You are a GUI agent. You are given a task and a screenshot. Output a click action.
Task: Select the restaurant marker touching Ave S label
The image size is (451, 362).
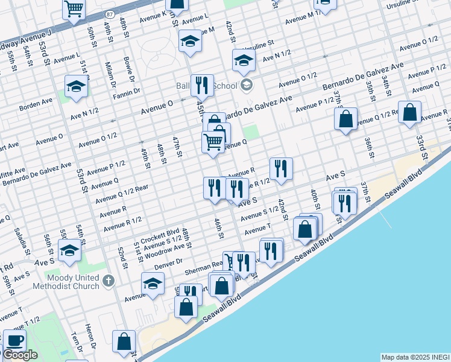(238, 191)
